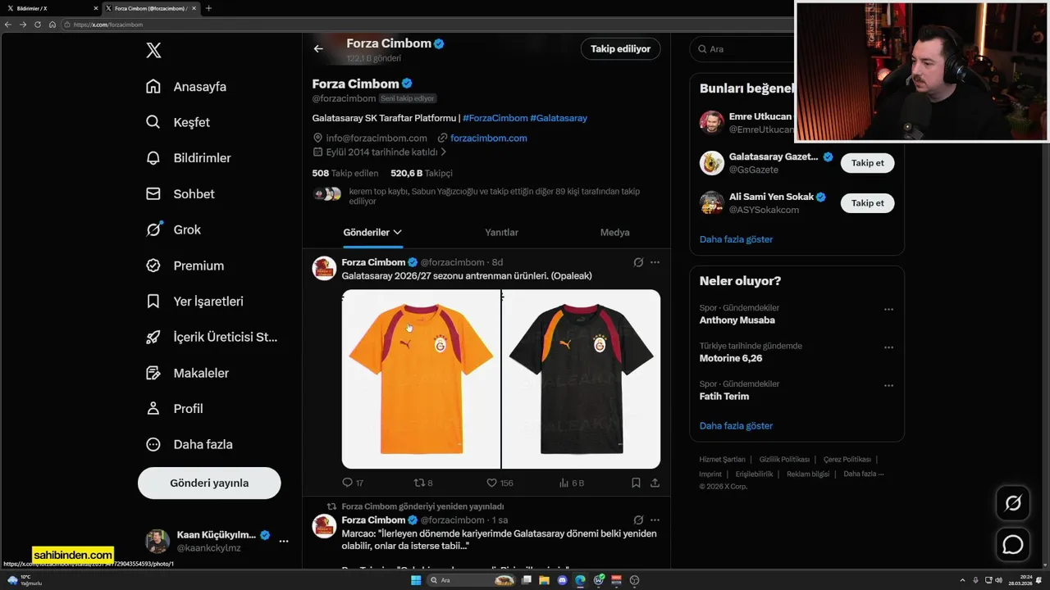Bookmark the antrenman ürünleri post
The height and width of the screenshot is (590, 1050).
coord(636,483)
